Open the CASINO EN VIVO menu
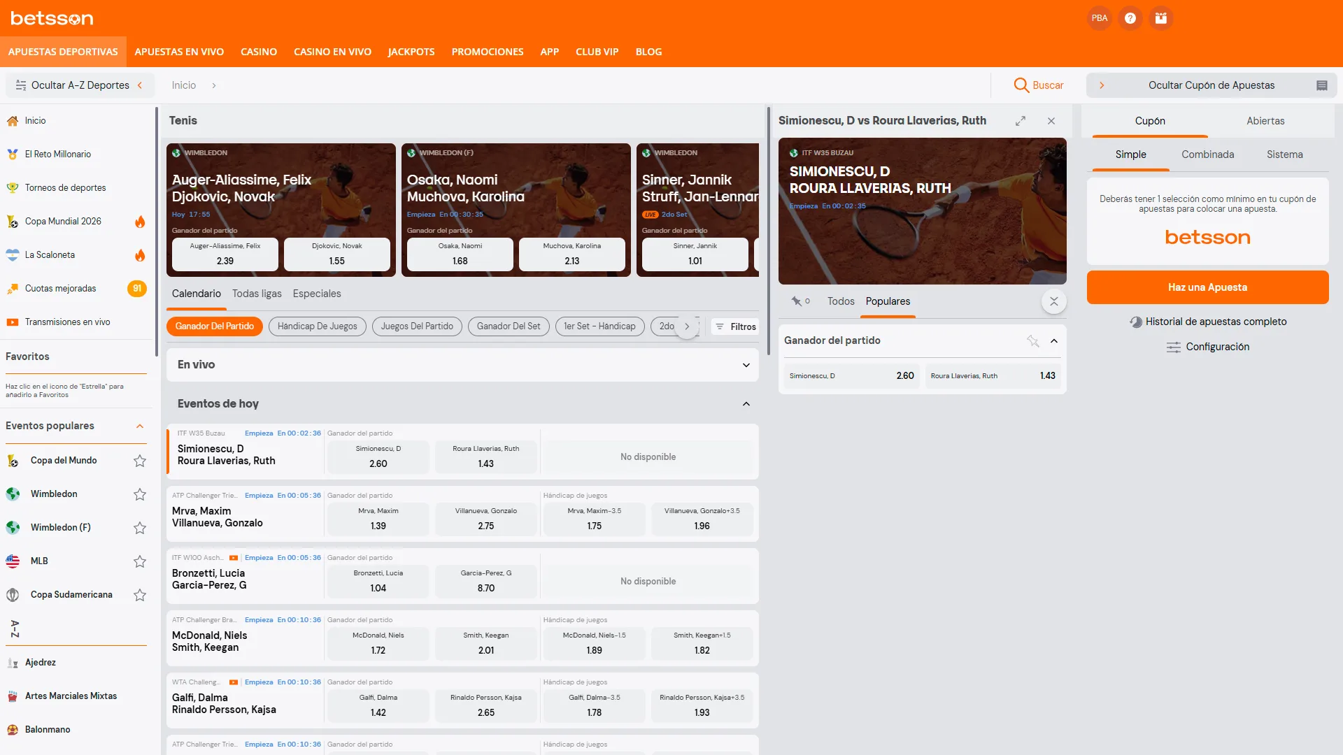Image resolution: width=1343 pixels, height=755 pixels. pyautogui.click(x=332, y=52)
